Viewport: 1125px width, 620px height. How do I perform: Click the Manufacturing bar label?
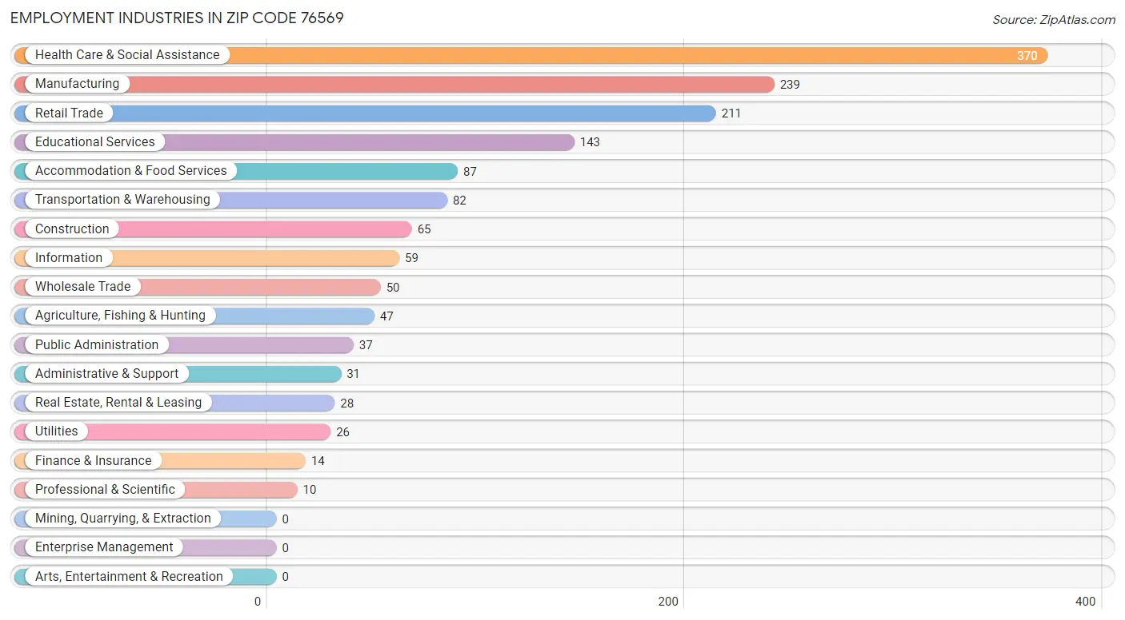point(77,84)
